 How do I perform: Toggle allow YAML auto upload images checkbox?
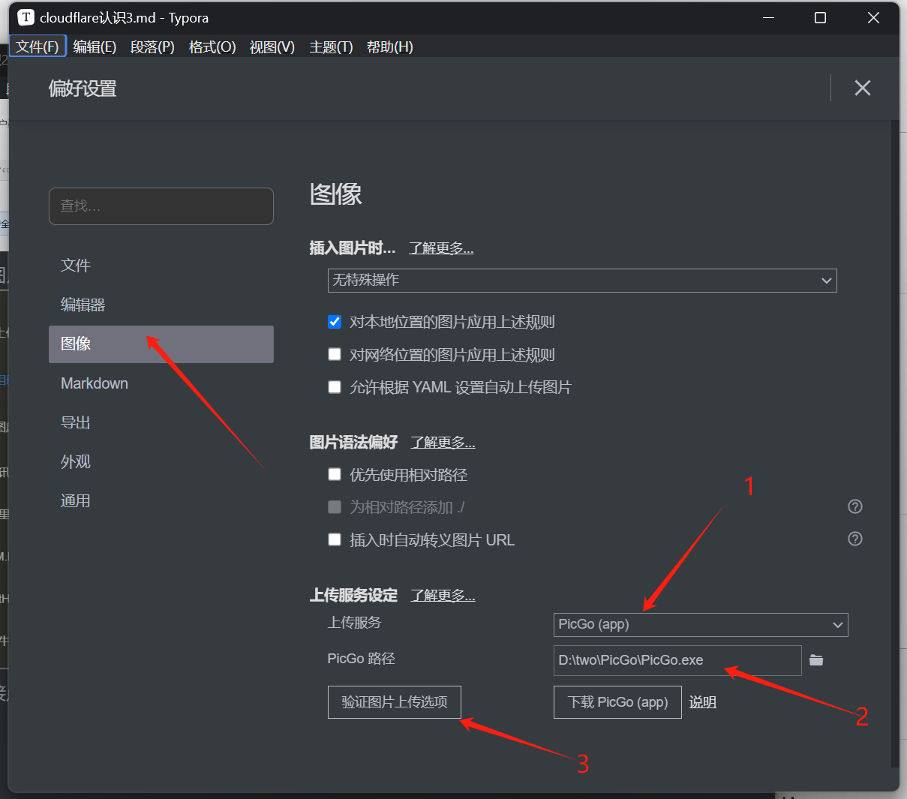pos(335,387)
